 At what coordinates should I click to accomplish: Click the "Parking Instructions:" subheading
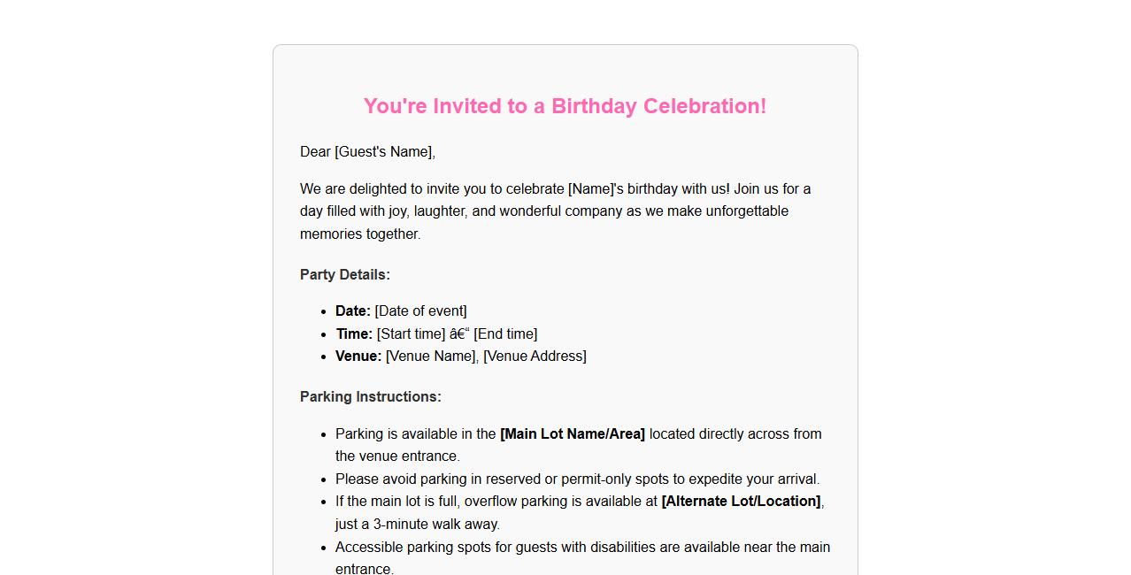coord(370,397)
